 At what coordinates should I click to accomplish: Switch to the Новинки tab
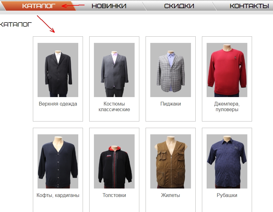tap(109, 6)
